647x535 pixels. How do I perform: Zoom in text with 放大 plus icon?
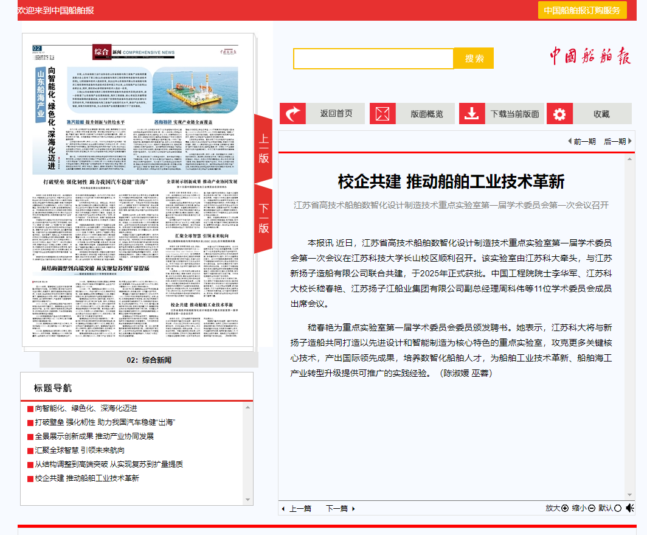click(x=565, y=508)
